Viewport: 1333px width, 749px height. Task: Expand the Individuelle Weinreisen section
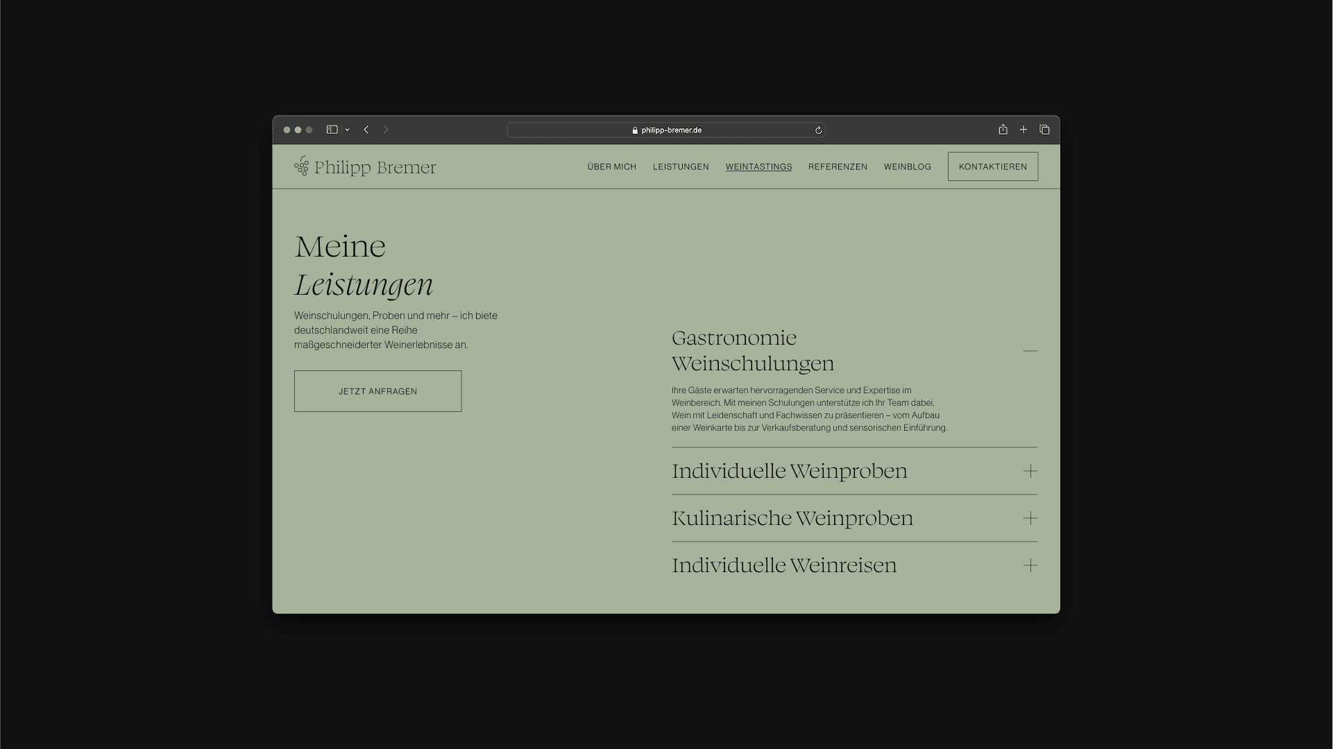coord(1030,566)
